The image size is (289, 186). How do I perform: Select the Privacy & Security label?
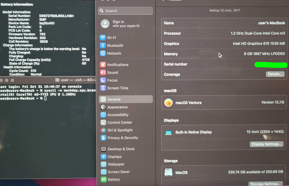click(x=123, y=138)
